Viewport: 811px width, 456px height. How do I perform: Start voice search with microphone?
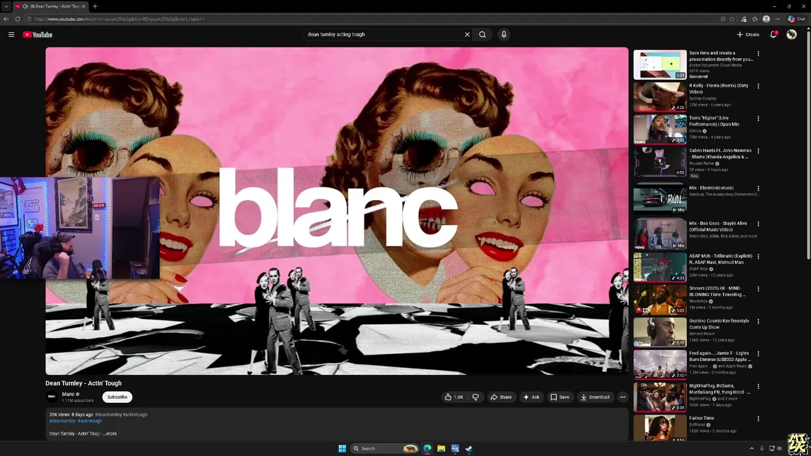(x=504, y=35)
